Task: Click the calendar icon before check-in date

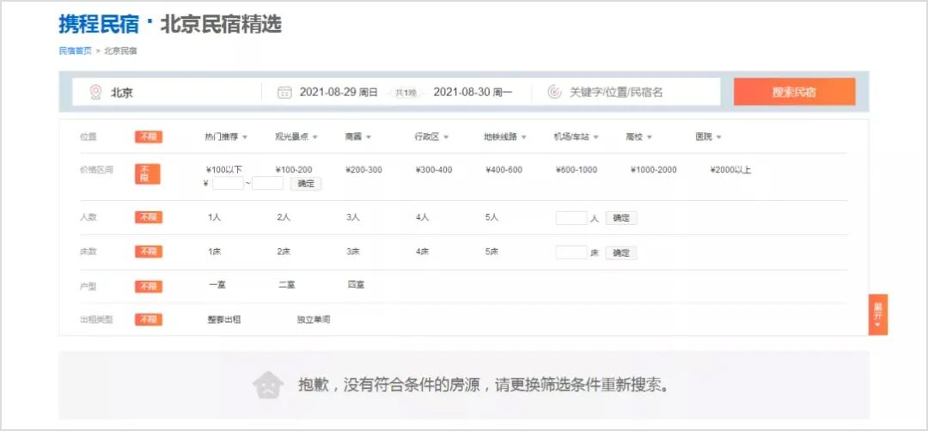Action: (284, 92)
